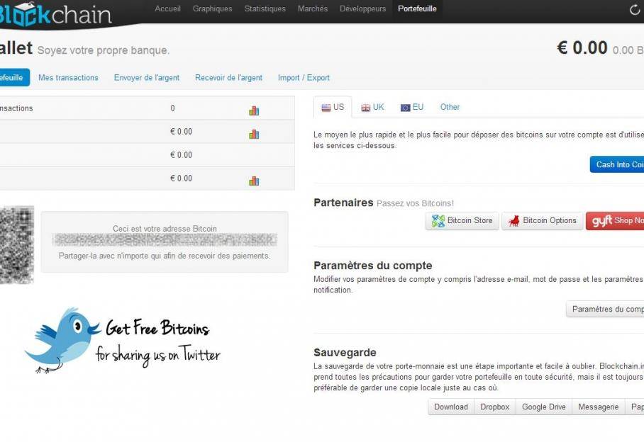This screenshot has height=442, width=644.
Task: Open Développeurs in top navigation
Action: (362, 8)
